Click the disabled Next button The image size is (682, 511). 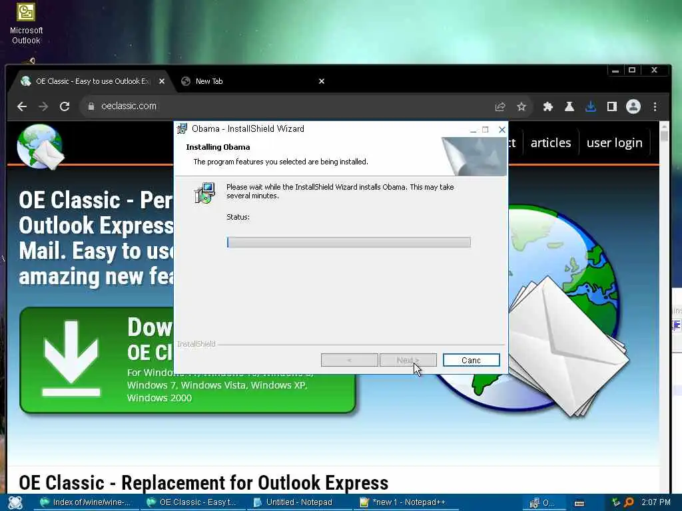point(408,360)
